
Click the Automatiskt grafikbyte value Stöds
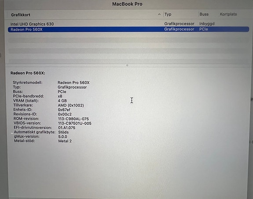click(63, 132)
